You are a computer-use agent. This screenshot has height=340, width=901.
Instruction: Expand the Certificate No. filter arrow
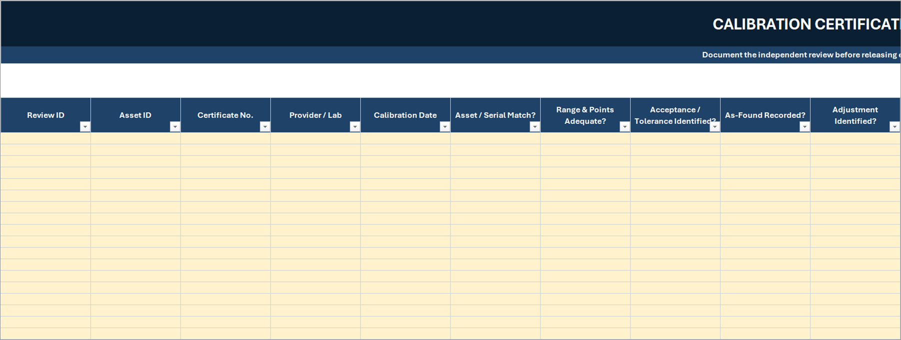tap(265, 127)
